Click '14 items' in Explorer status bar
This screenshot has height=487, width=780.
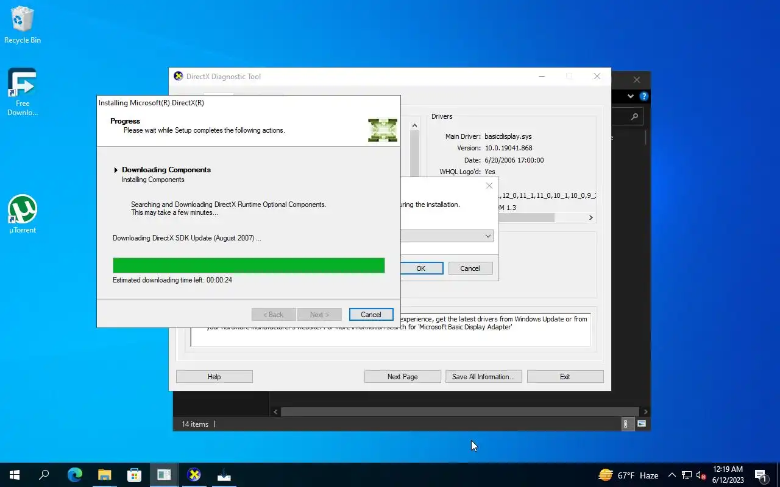coord(195,424)
